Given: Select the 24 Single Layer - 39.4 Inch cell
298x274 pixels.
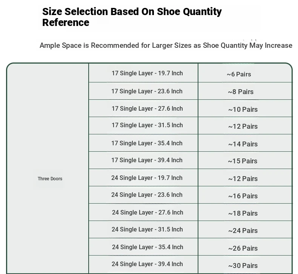Looking at the screenshot, I should (x=143, y=264).
